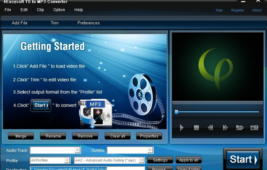267x170 pixels.
Task: Click the rewind double-arrow icon
Action: coord(210,128)
